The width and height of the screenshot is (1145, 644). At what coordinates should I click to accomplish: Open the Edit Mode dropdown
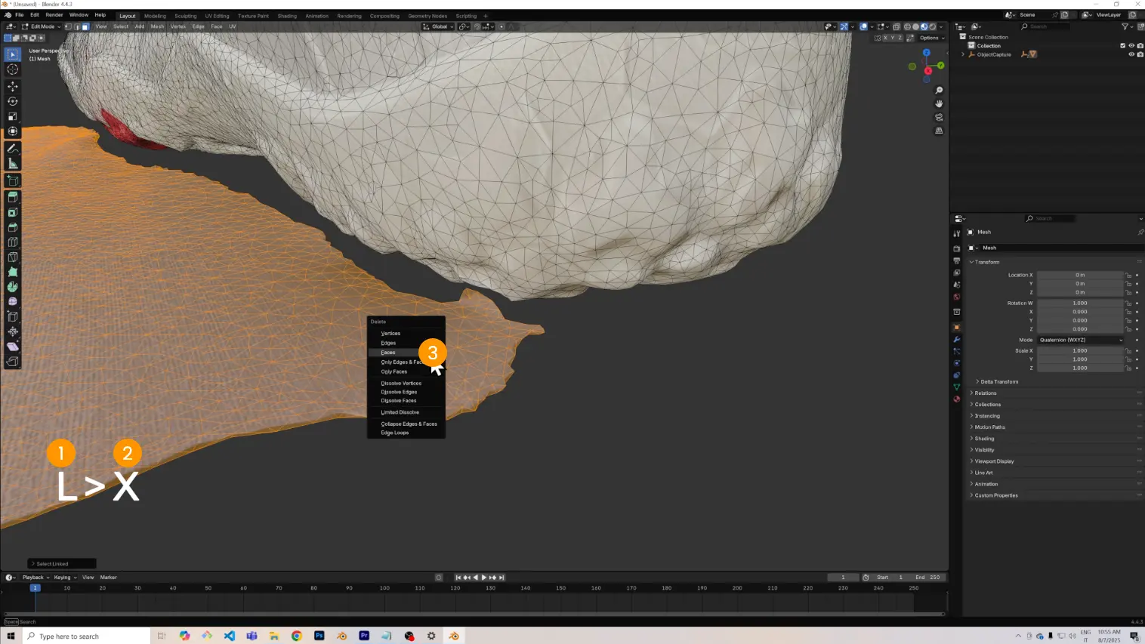(x=42, y=26)
